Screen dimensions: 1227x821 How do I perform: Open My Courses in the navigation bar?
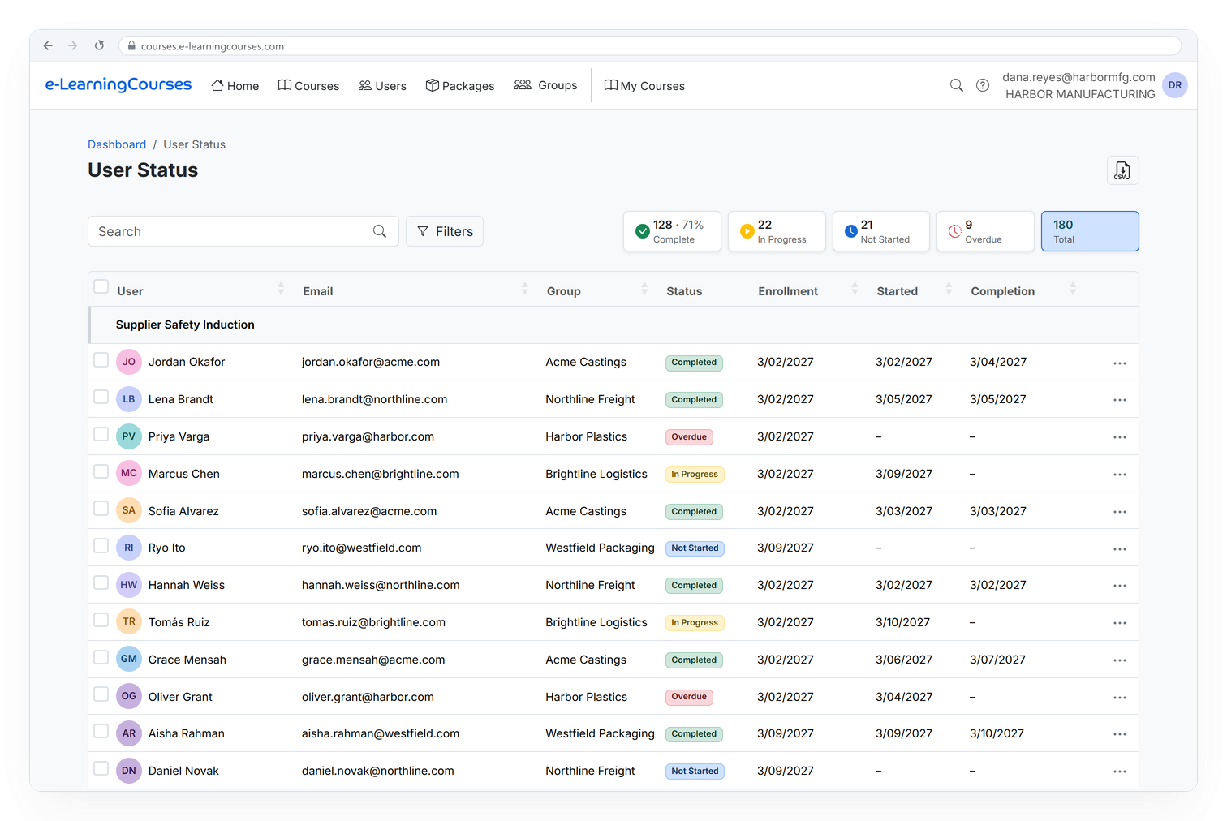click(x=644, y=86)
